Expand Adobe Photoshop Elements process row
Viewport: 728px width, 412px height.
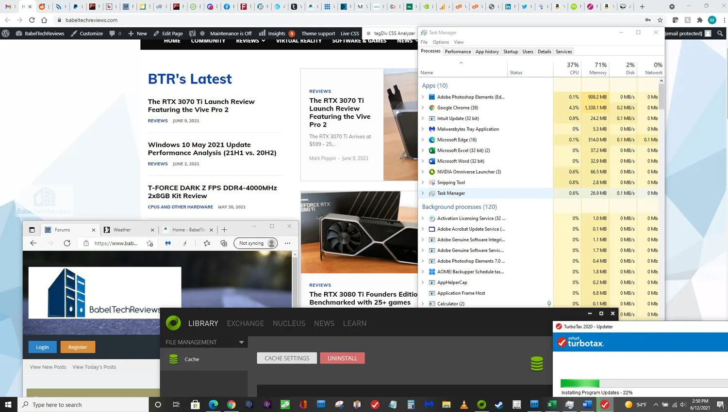(423, 97)
